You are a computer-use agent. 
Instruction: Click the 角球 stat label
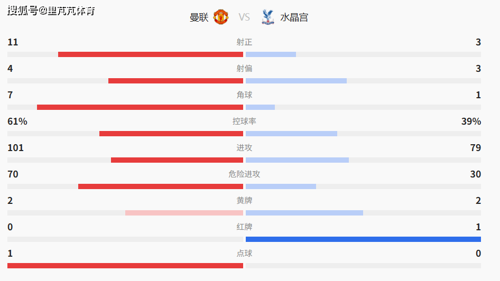click(x=244, y=95)
